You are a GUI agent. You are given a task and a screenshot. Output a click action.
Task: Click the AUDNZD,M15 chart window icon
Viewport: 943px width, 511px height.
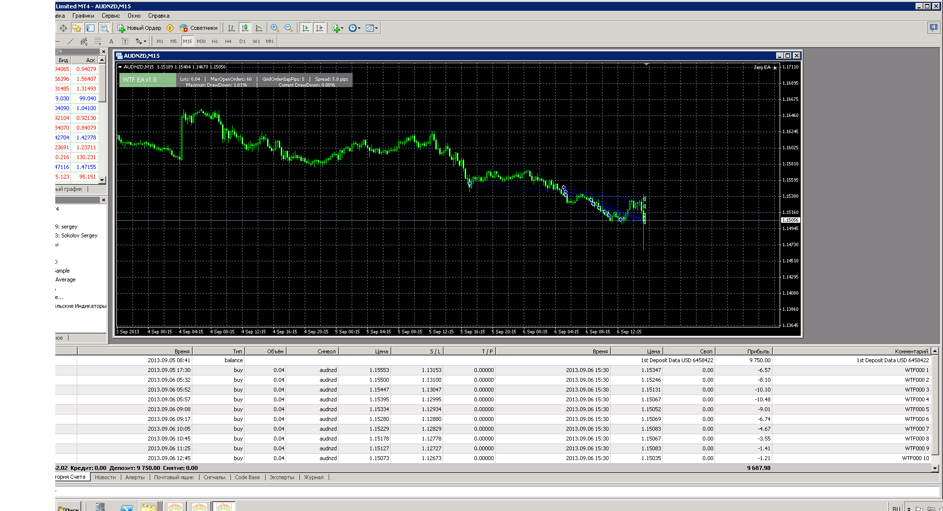pos(119,56)
